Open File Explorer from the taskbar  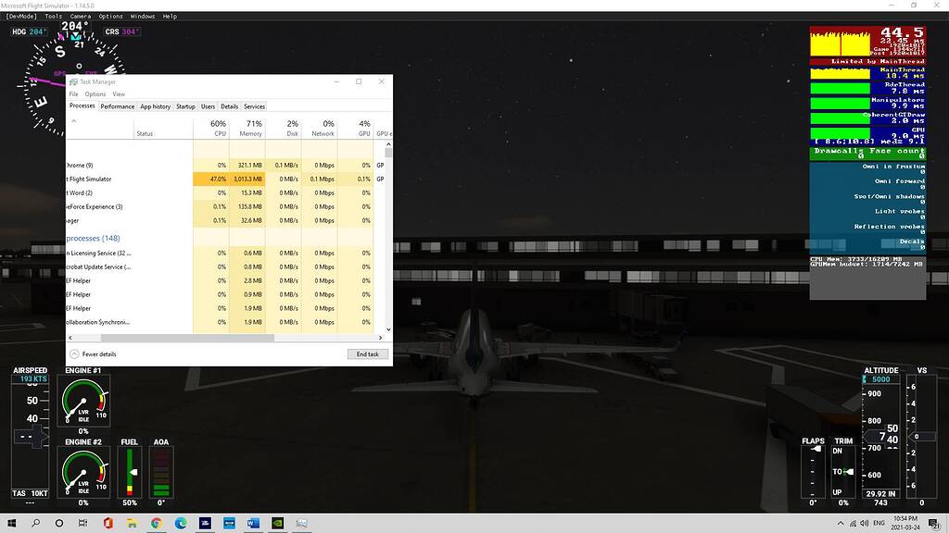(132, 523)
